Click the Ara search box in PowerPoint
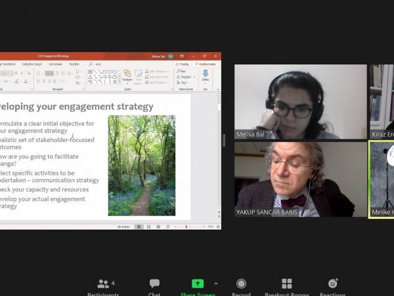Image resolution: width=394 pixels, height=296 pixels. click(95, 64)
